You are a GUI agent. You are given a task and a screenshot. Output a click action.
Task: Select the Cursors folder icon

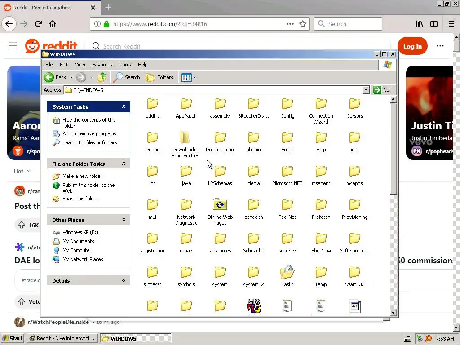click(x=355, y=104)
